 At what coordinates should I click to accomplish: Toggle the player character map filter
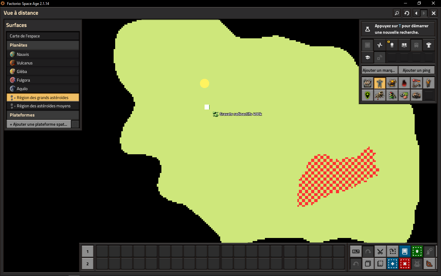pos(429,83)
